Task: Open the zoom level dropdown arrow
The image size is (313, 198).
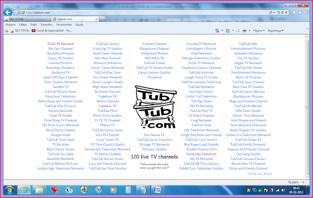Action: tap(303, 182)
